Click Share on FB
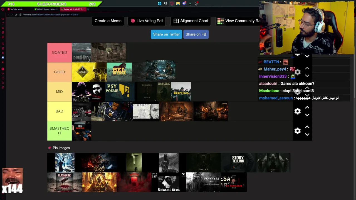 (196, 34)
